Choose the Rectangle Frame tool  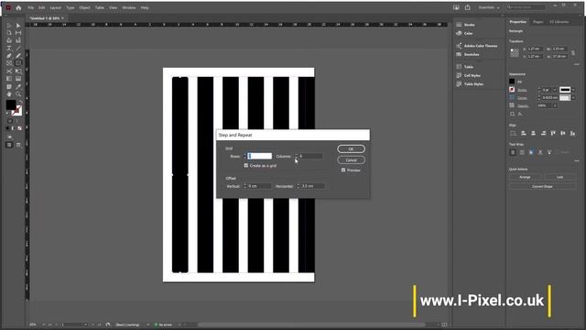tap(9, 63)
